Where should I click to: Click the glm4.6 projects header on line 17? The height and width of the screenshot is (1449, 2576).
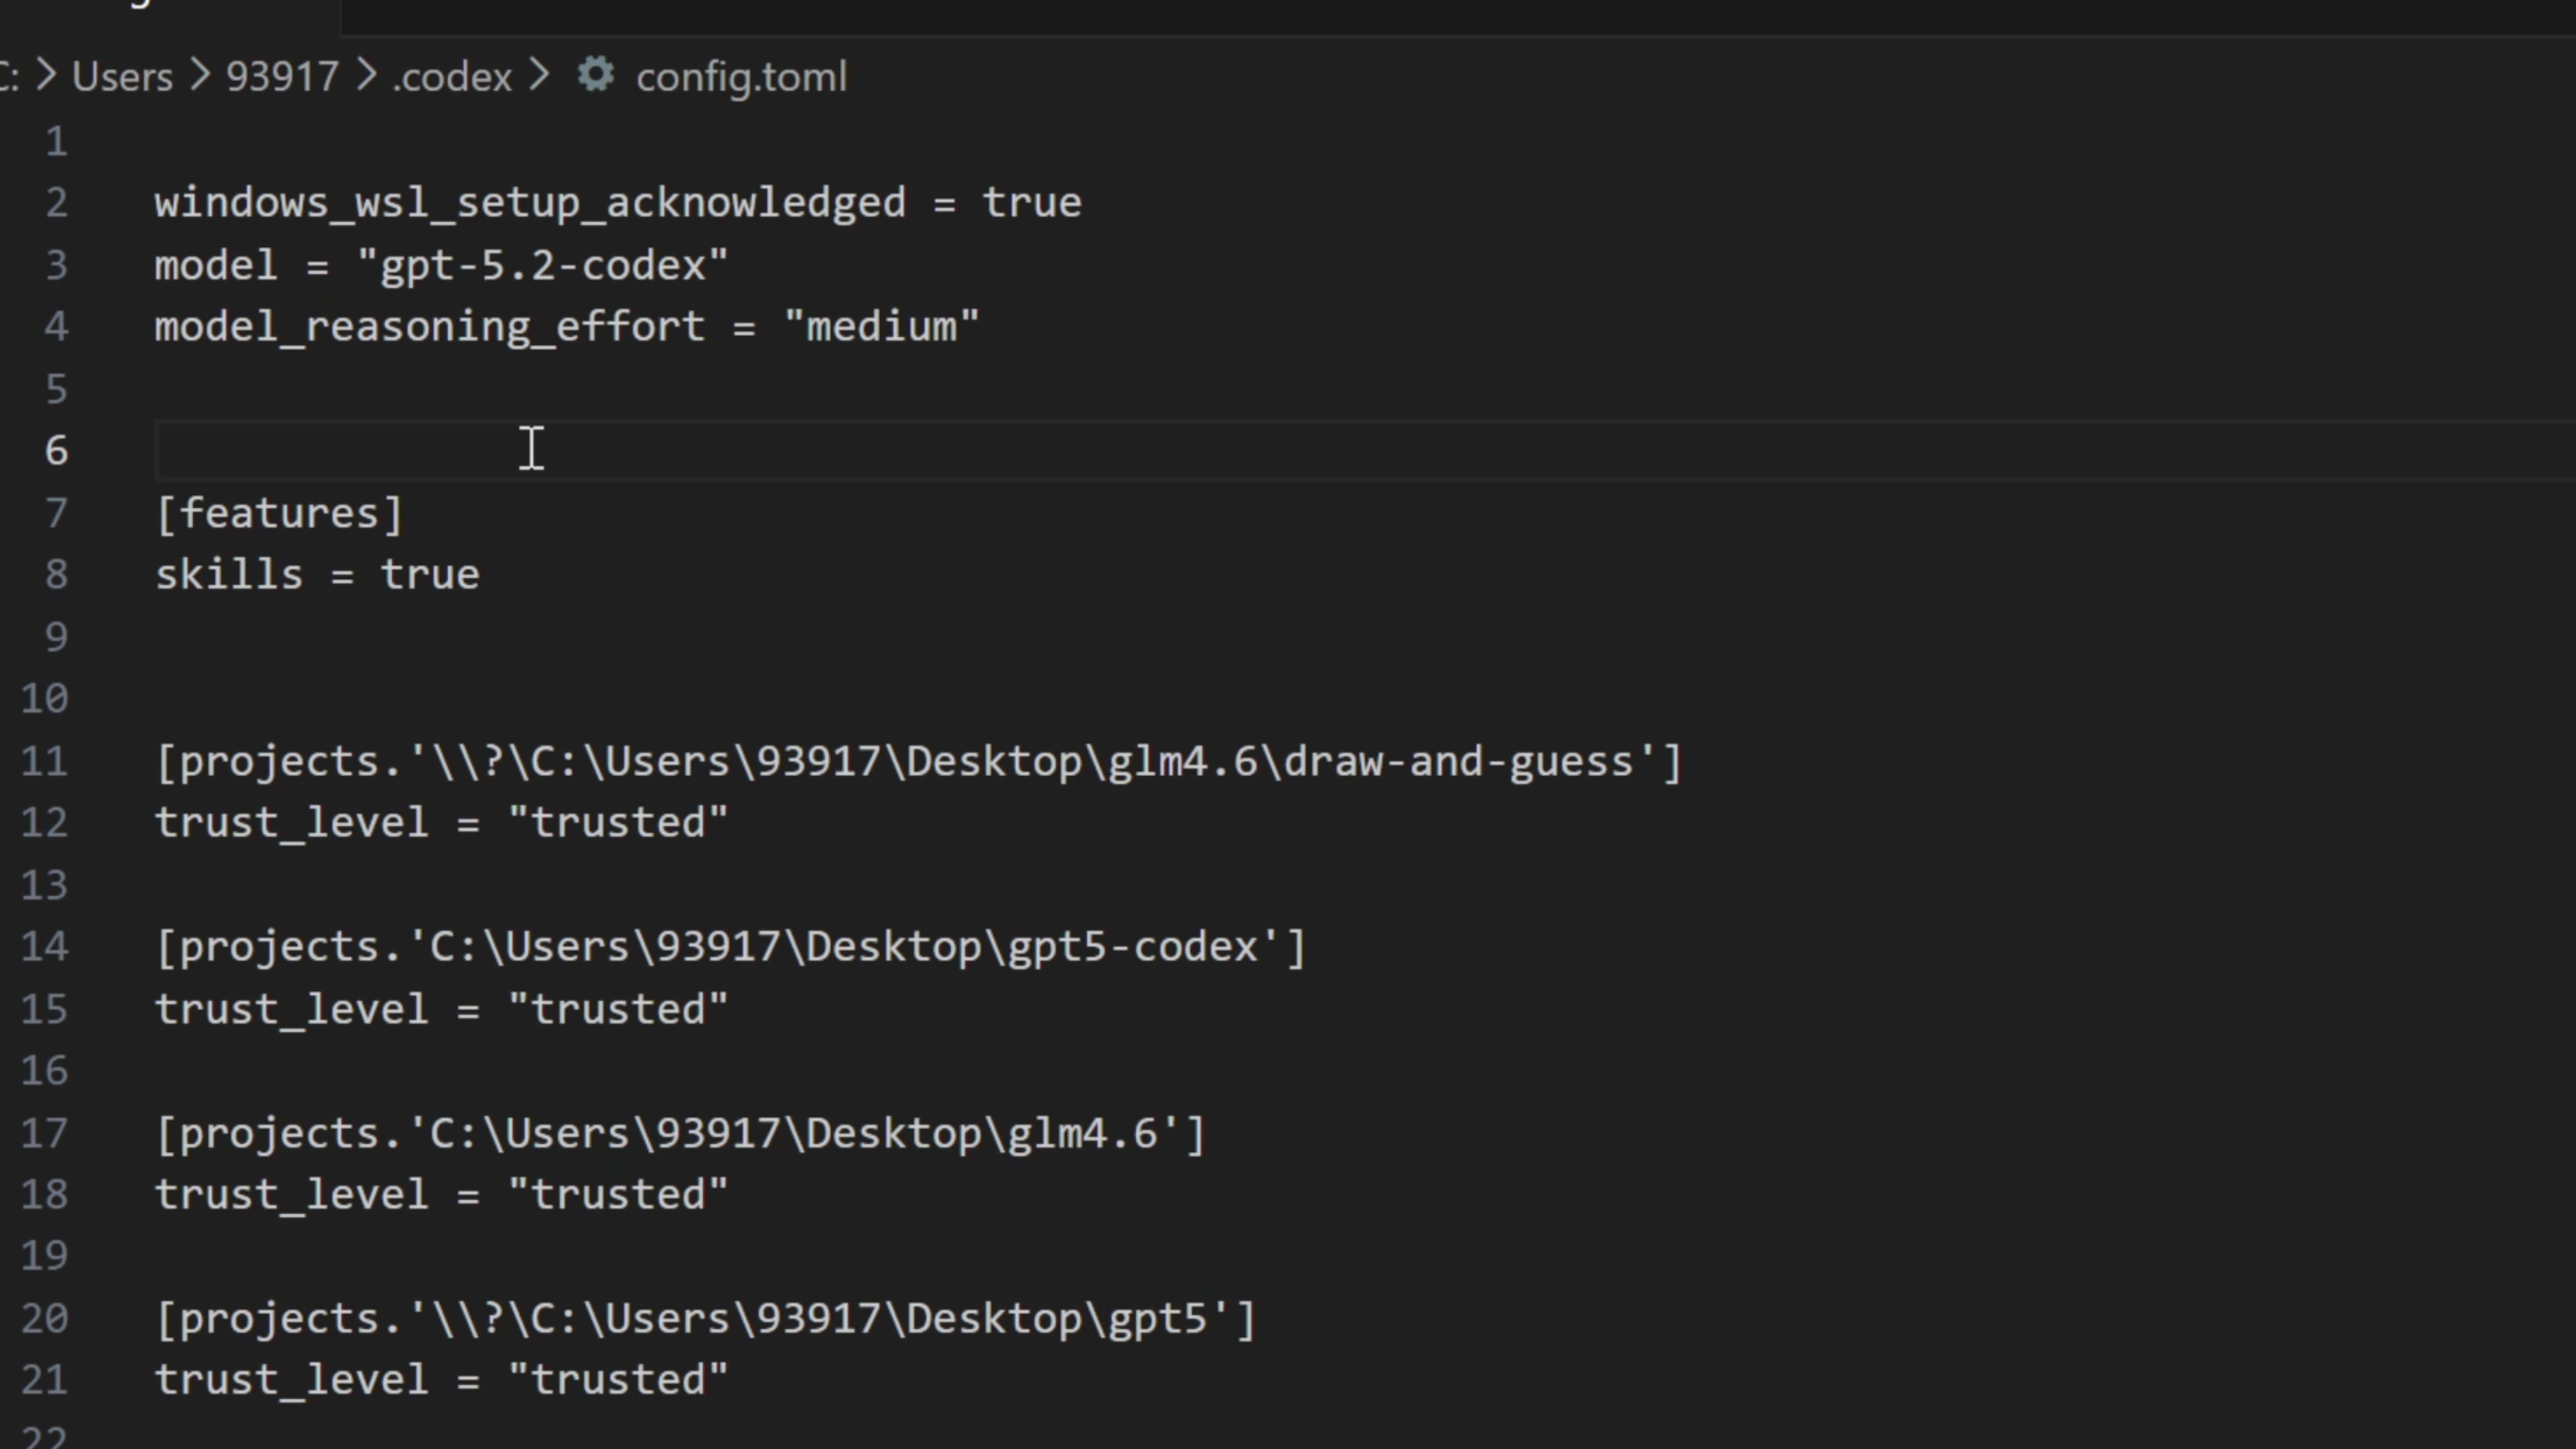pos(680,1134)
